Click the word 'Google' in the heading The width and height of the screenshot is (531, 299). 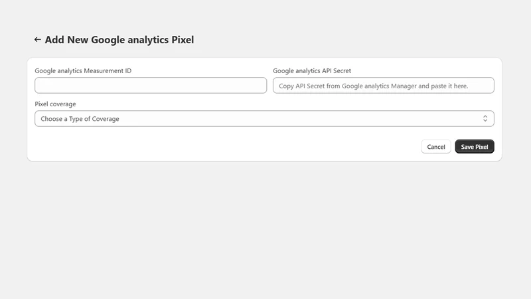point(108,40)
